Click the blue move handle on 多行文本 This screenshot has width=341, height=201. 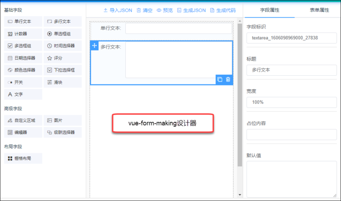point(95,46)
